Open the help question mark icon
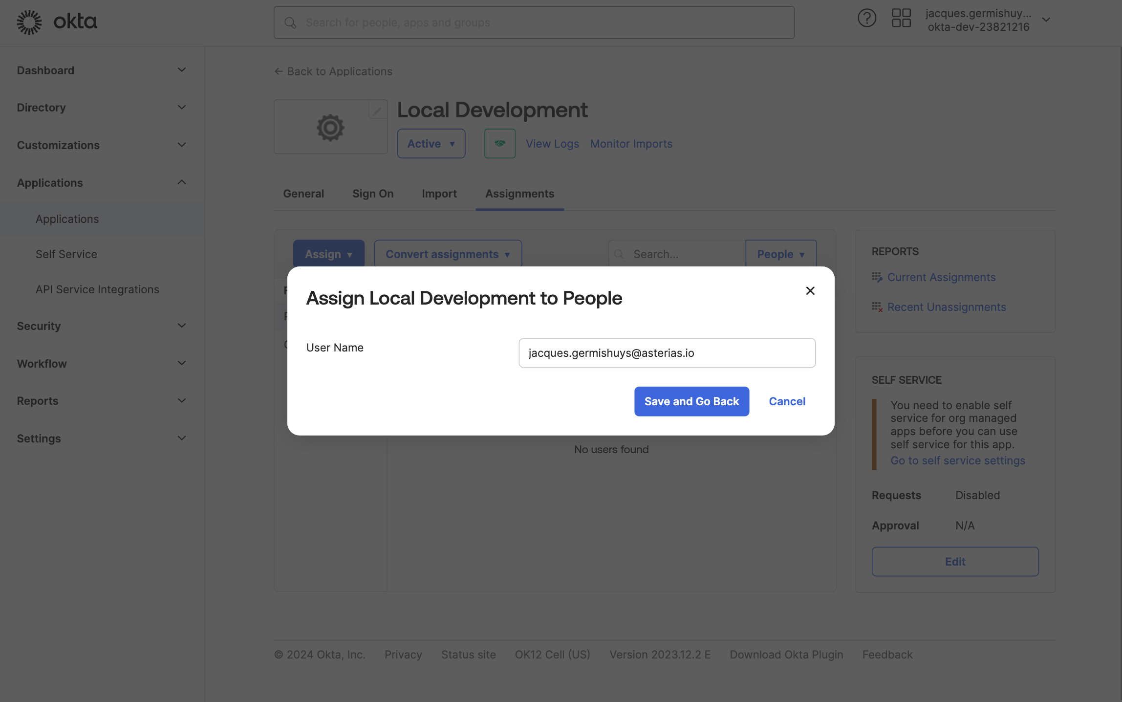1122x702 pixels. (x=866, y=19)
